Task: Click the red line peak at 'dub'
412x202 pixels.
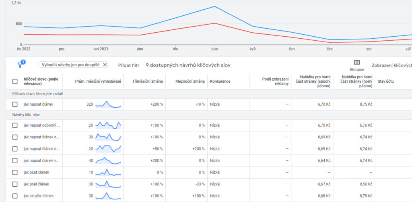Action: click(x=215, y=23)
